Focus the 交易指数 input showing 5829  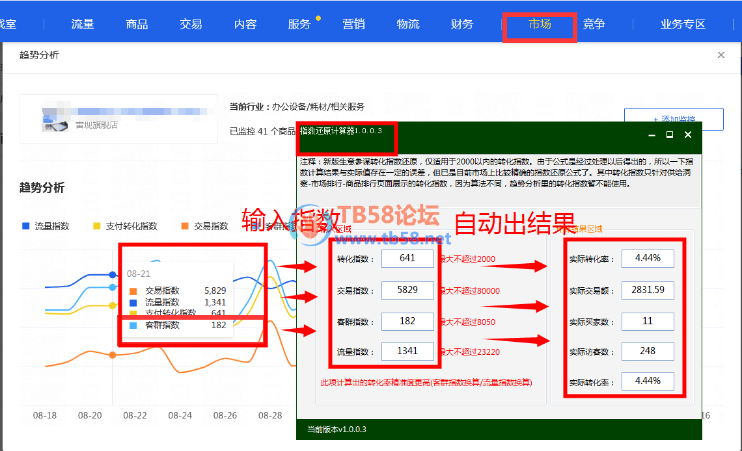click(407, 290)
